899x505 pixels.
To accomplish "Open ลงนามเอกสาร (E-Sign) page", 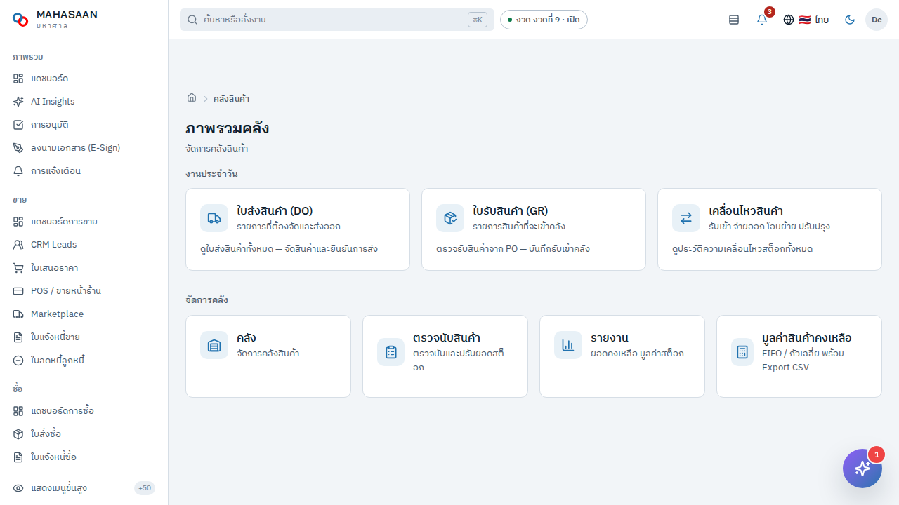I will point(84,148).
